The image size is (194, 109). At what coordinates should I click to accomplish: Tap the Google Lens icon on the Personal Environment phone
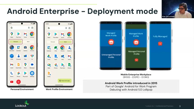[32, 28]
